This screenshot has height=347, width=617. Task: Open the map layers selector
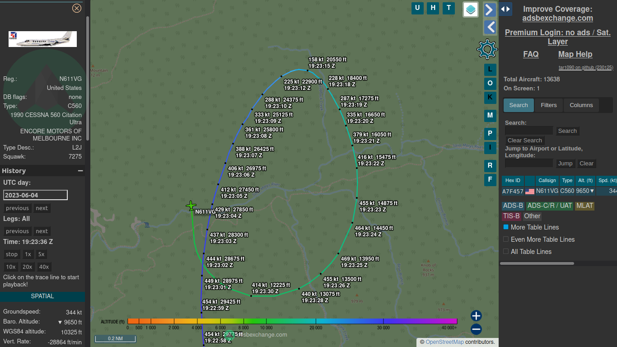tap(471, 9)
